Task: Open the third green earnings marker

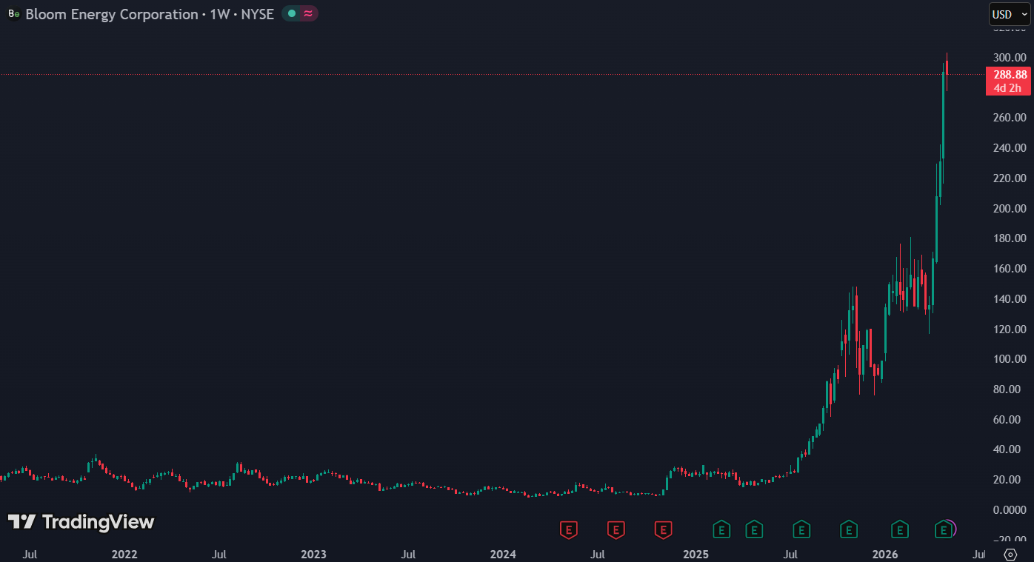Action: (801, 529)
